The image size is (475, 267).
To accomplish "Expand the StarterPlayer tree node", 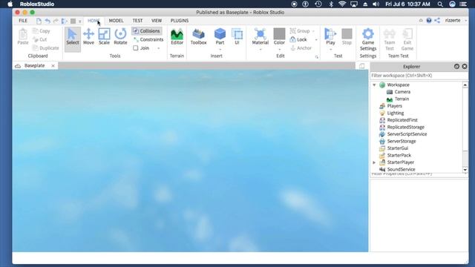I will (374, 162).
